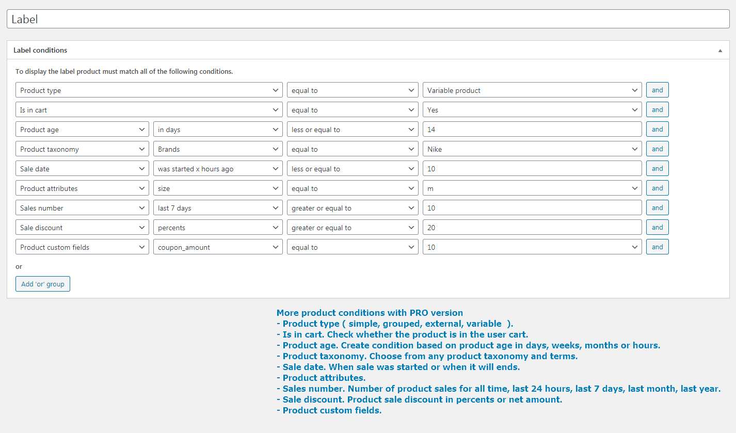The width and height of the screenshot is (736, 433).
Task: Click 'and' button on Product type row
Action: click(x=657, y=90)
